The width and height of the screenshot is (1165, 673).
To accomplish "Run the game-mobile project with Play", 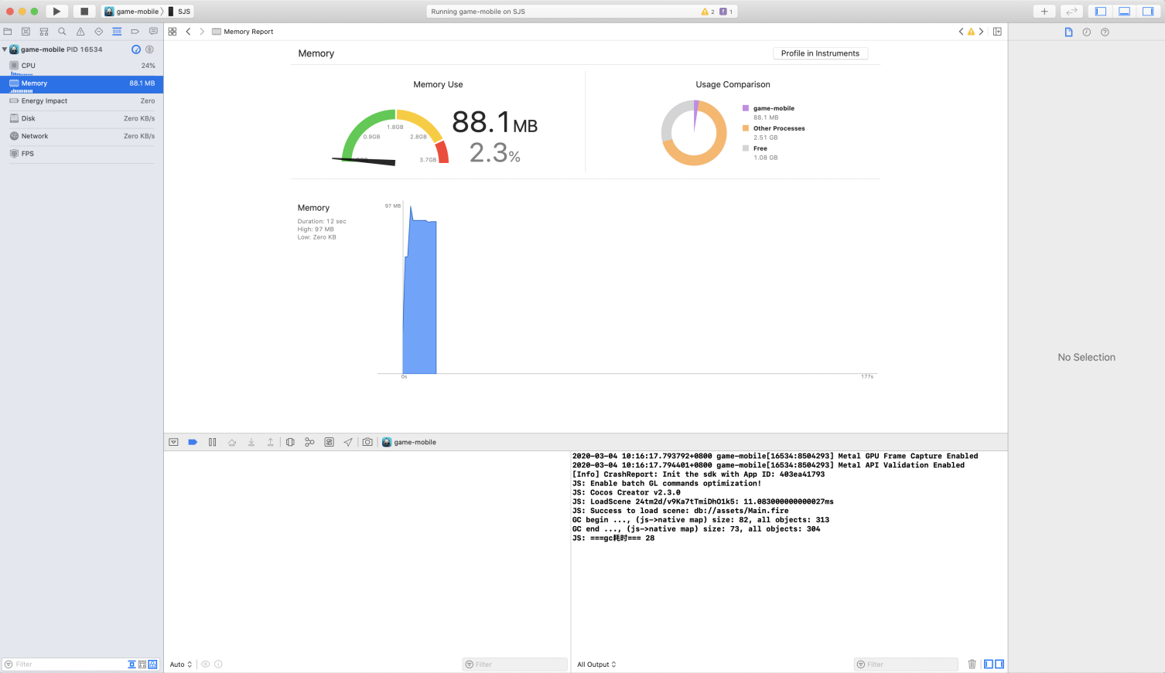I will [56, 12].
